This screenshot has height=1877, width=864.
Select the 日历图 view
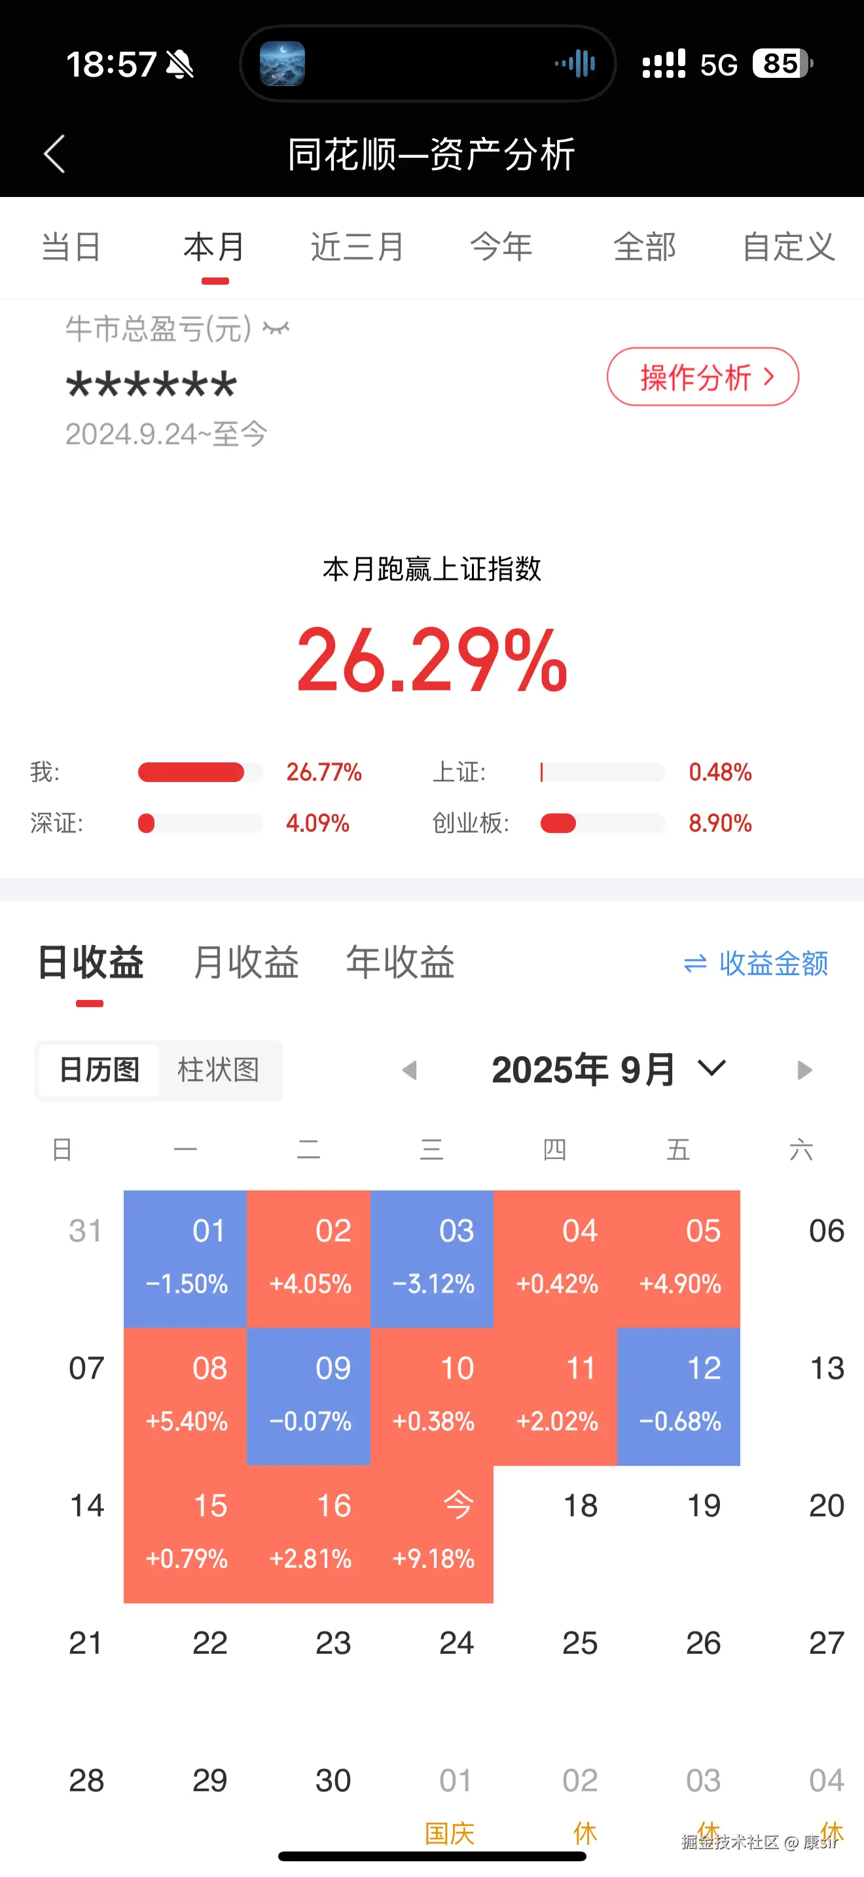click(x=99, y=1071)
